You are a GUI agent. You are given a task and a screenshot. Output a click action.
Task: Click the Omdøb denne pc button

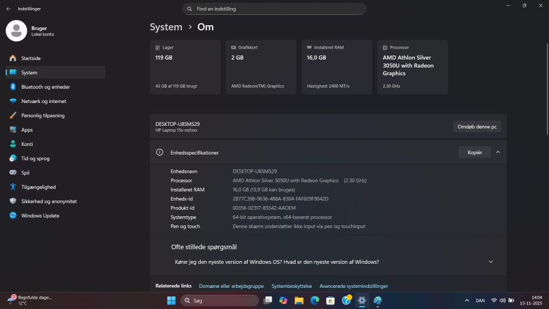pyautogui.click(x=477, y=126)
